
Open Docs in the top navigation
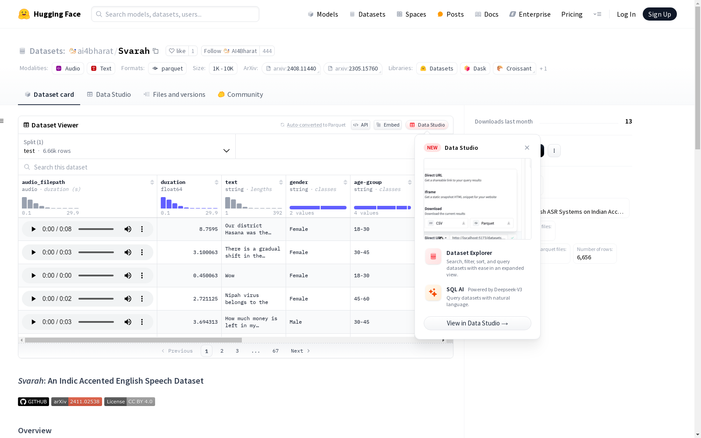coord(487,14)
